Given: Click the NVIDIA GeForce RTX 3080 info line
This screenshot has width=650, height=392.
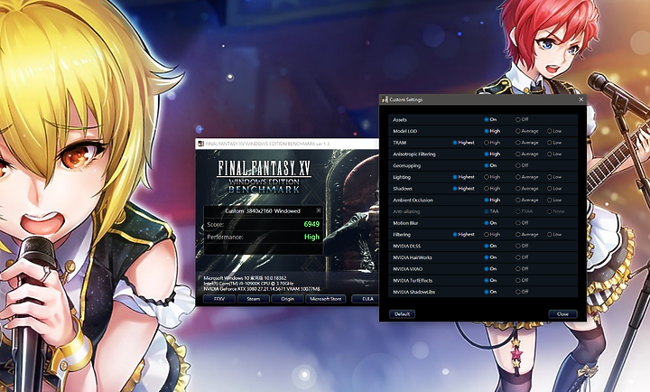Looking at the screenshot, I should click(x=262, y=289).
